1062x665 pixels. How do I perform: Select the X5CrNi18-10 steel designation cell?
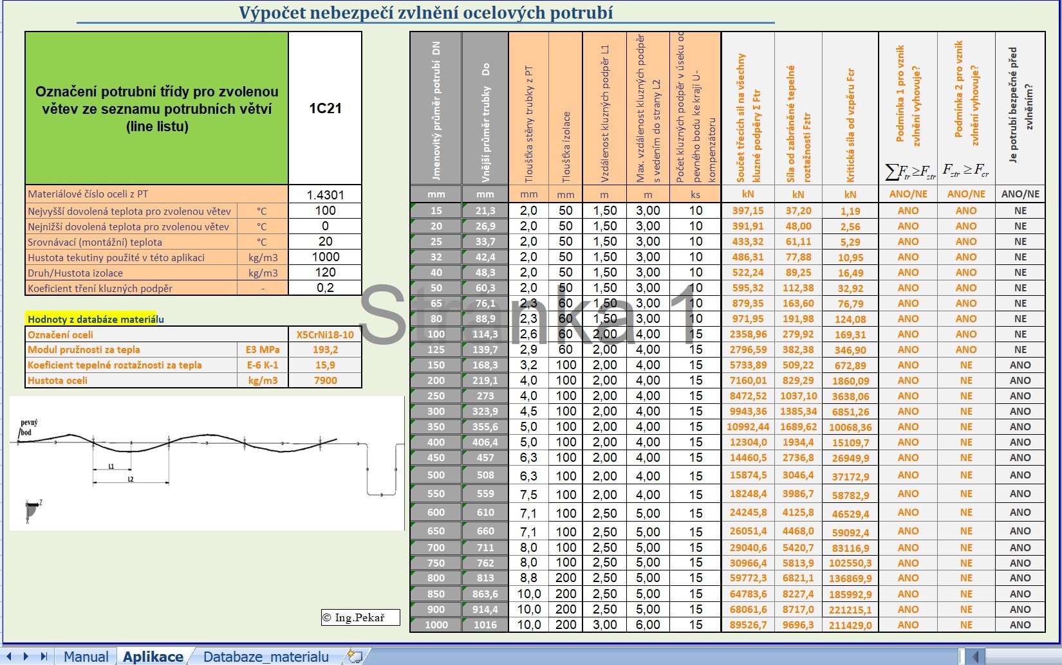click(x=325, y=334)
